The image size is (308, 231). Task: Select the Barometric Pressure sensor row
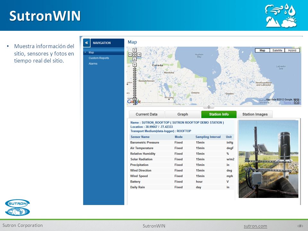[182, 142]
